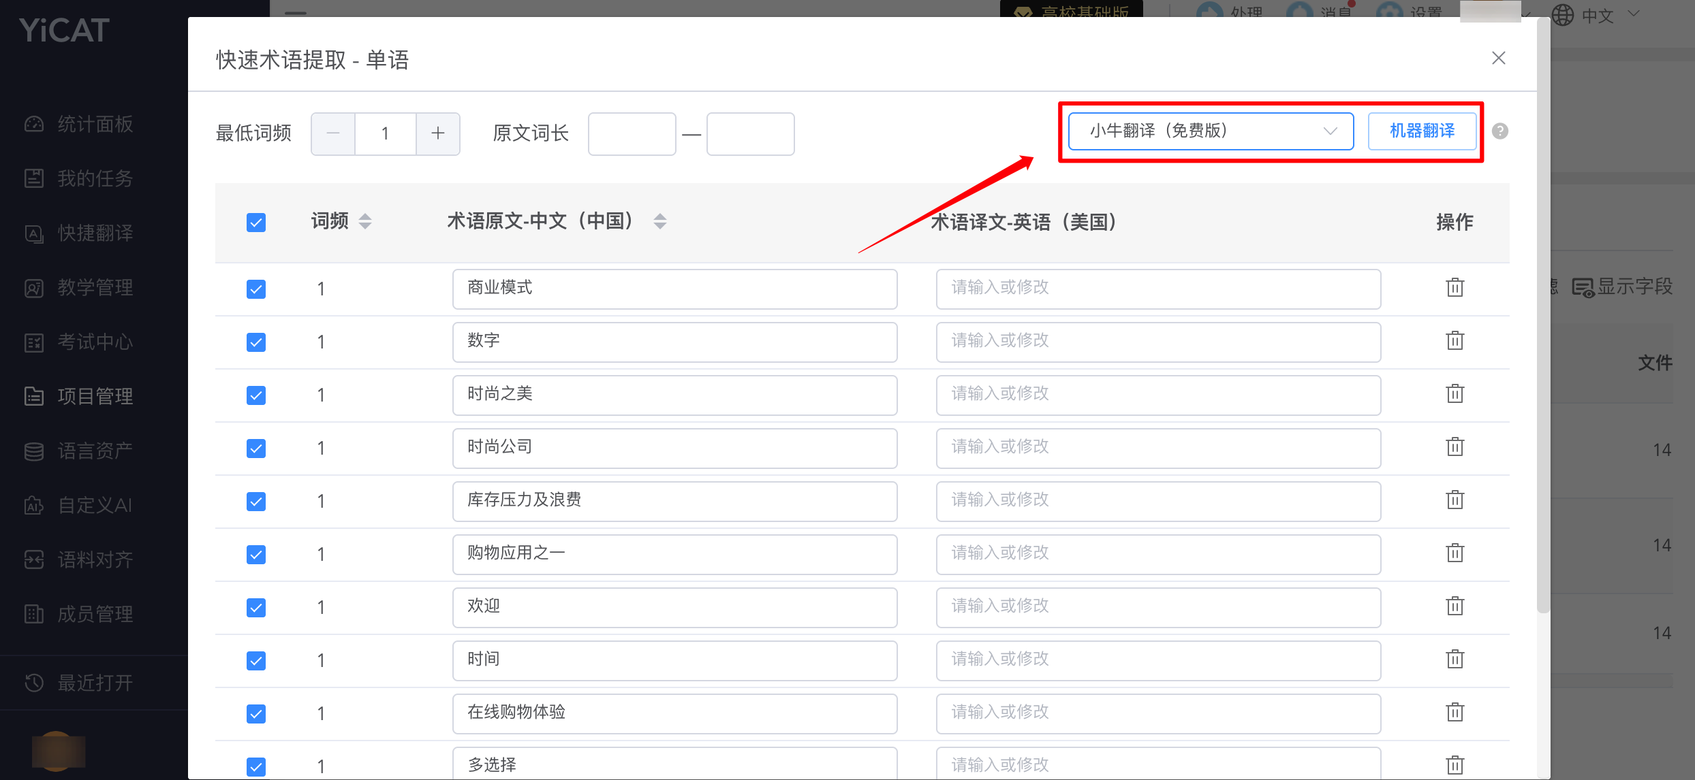This screenshot has height=780, width=1695.
Task: Open 快捷翻译 in sidebar
Action: pyautogui.click(x=80, y=233)
